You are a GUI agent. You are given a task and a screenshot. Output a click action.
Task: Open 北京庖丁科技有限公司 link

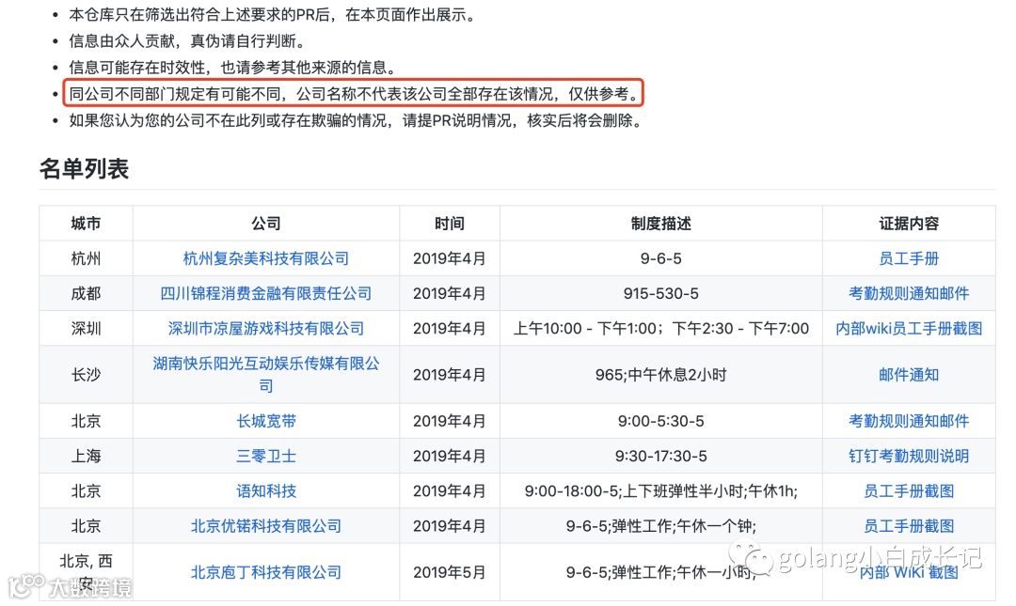tap(265, 572)
